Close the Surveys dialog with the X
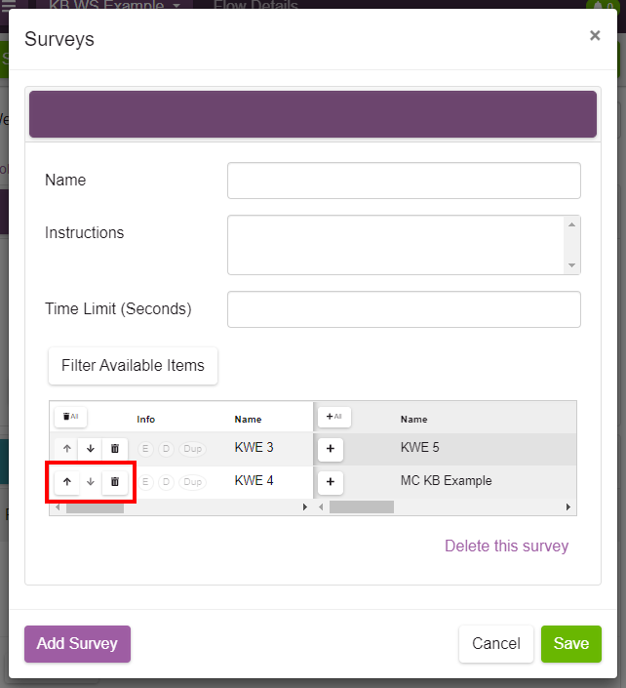 point(595,35)
